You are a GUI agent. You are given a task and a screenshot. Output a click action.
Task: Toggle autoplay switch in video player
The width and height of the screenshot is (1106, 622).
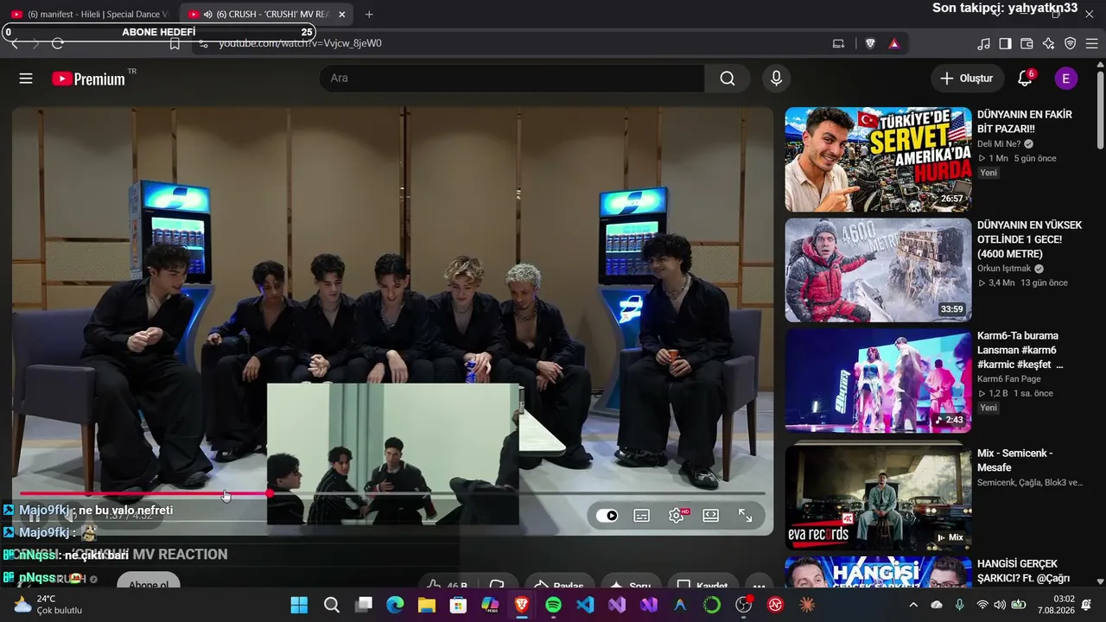coord(607,516)
